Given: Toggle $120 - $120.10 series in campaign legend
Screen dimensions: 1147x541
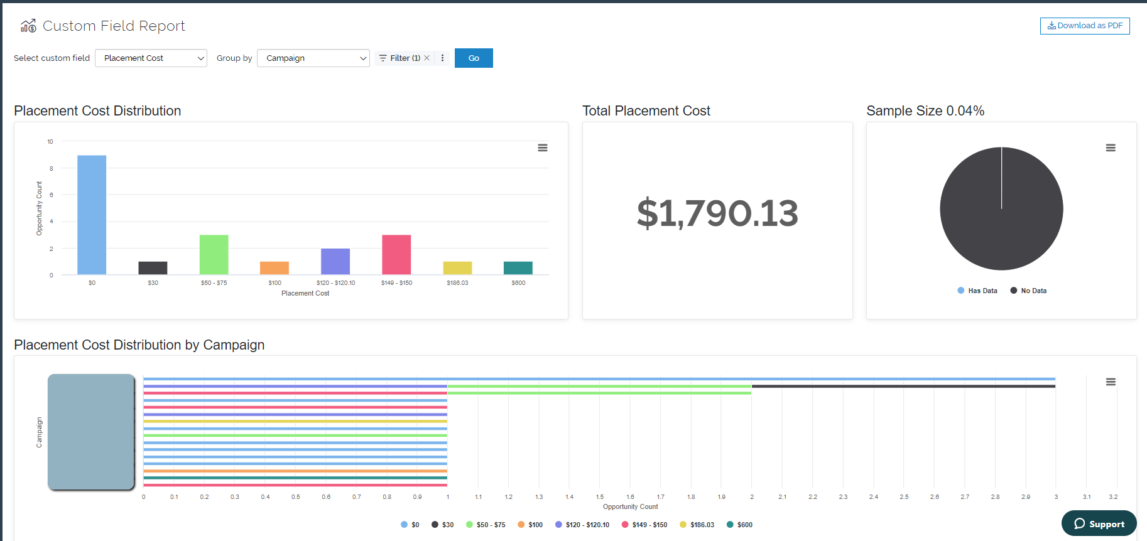Looking at the screenshot, I should [x=582, y=525].
